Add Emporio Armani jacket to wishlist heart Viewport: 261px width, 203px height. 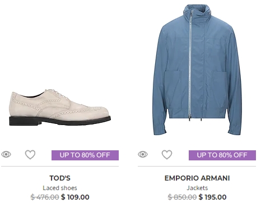pos(167,155)
